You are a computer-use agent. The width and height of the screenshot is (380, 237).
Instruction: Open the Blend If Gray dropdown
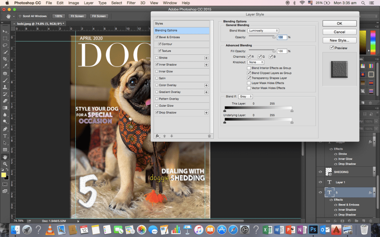click(245, 97)
